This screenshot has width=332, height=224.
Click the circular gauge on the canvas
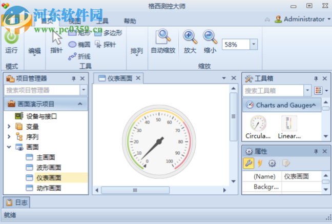pos(159,141)
